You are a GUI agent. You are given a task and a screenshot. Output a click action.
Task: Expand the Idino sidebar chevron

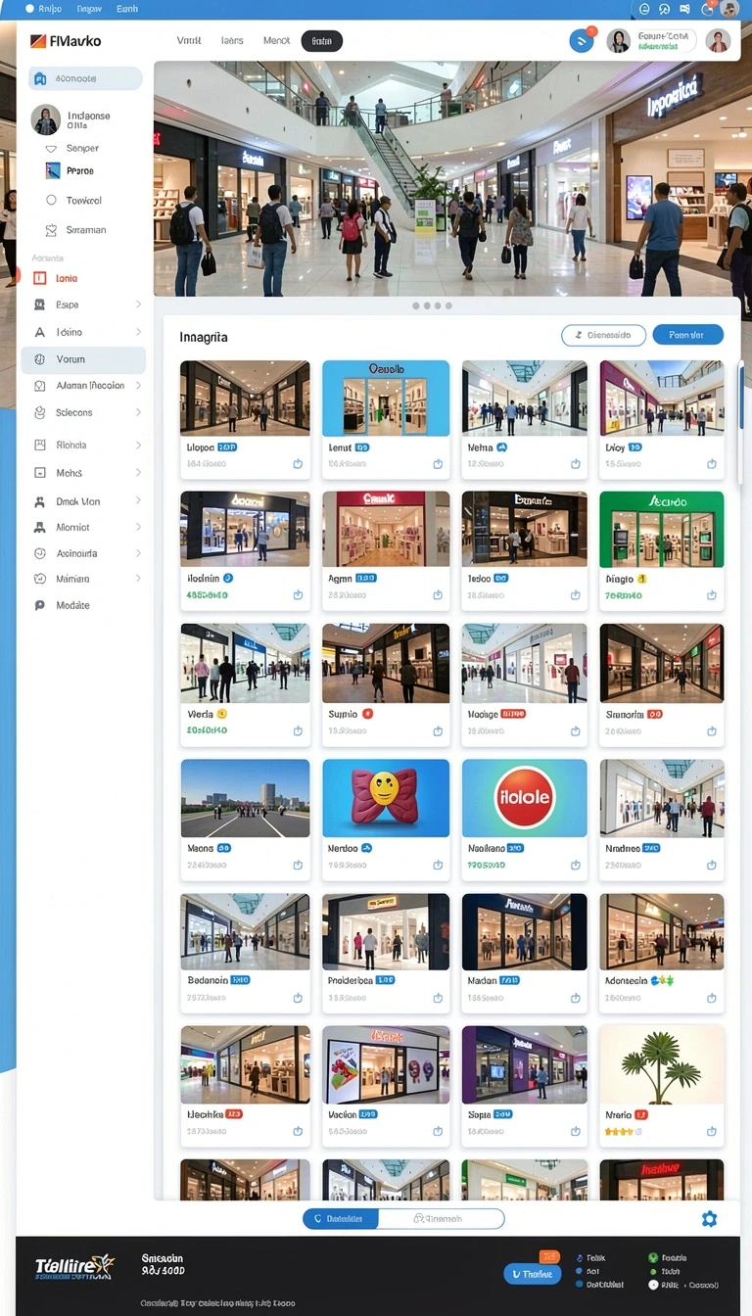pos(138,332)
